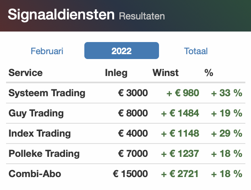Open Index Trading service row

click(125, 133)
